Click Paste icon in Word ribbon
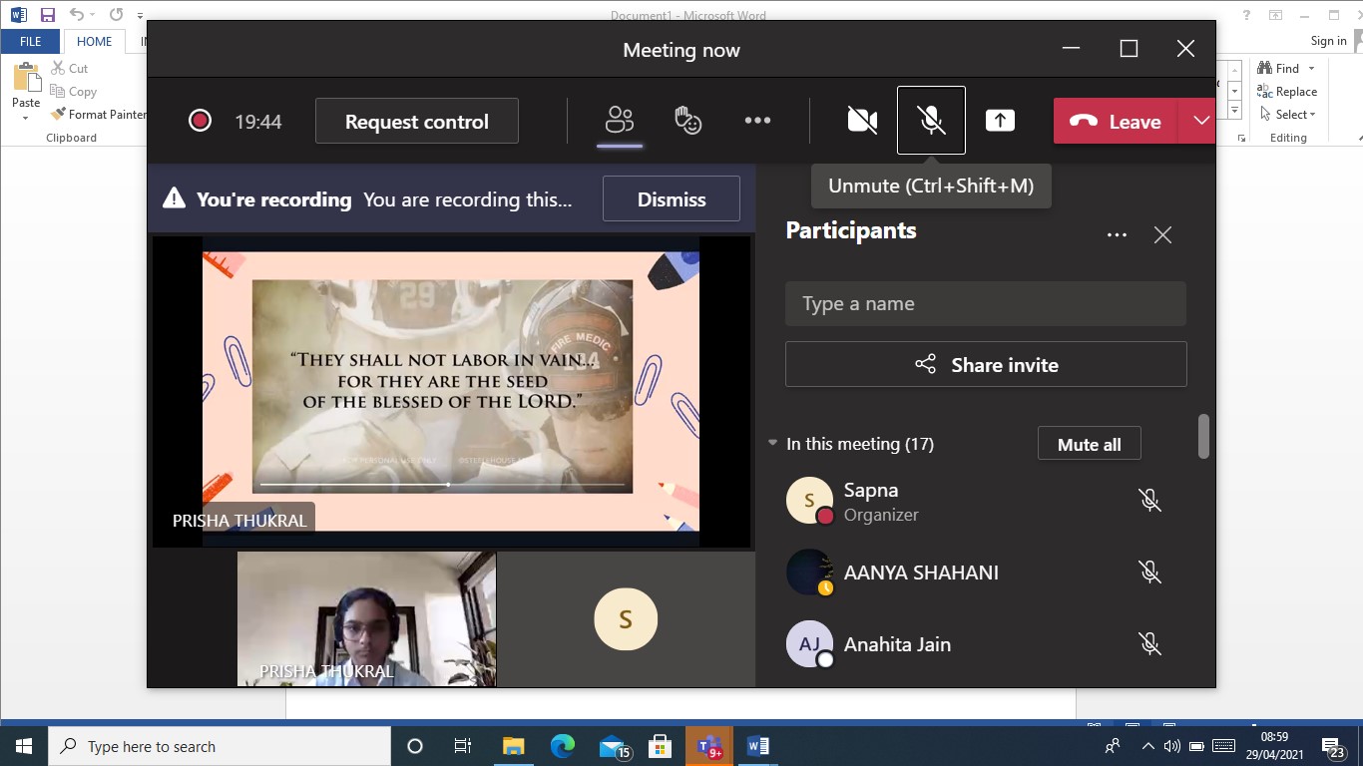Viewport: 1363px width, 766px height. click(26, 78)
